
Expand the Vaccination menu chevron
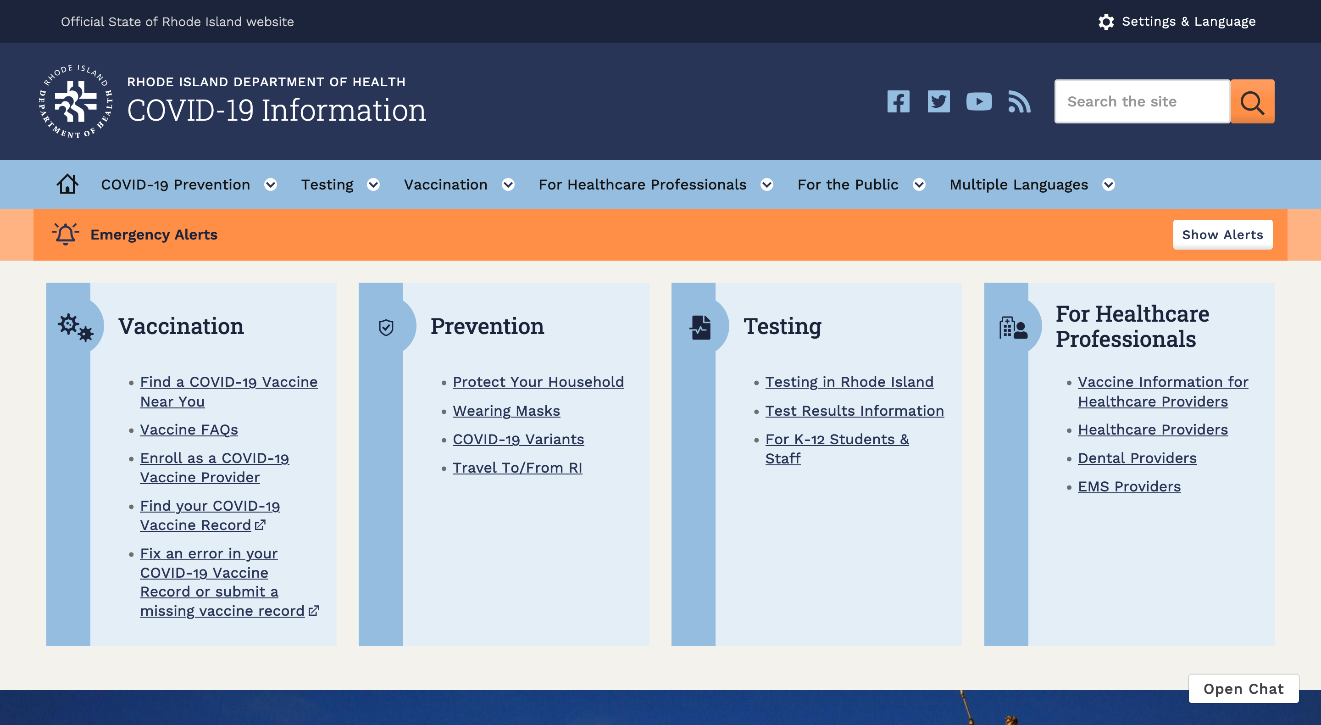[x=508, y=185]
